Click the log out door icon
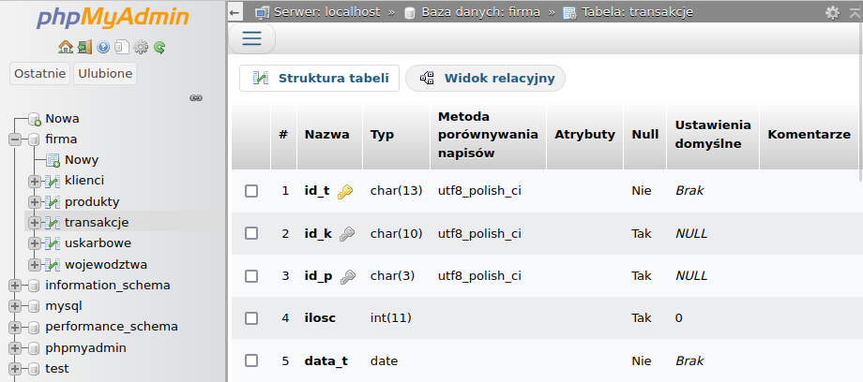The width and height of the screenshot is (863, 382). [x=84, y=47]
